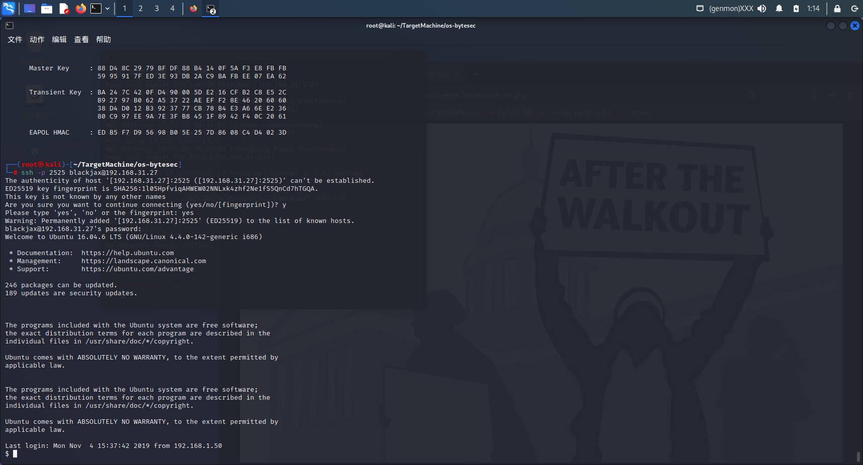
Task: Open the 文件 menu
Action: tap(15, 40)
